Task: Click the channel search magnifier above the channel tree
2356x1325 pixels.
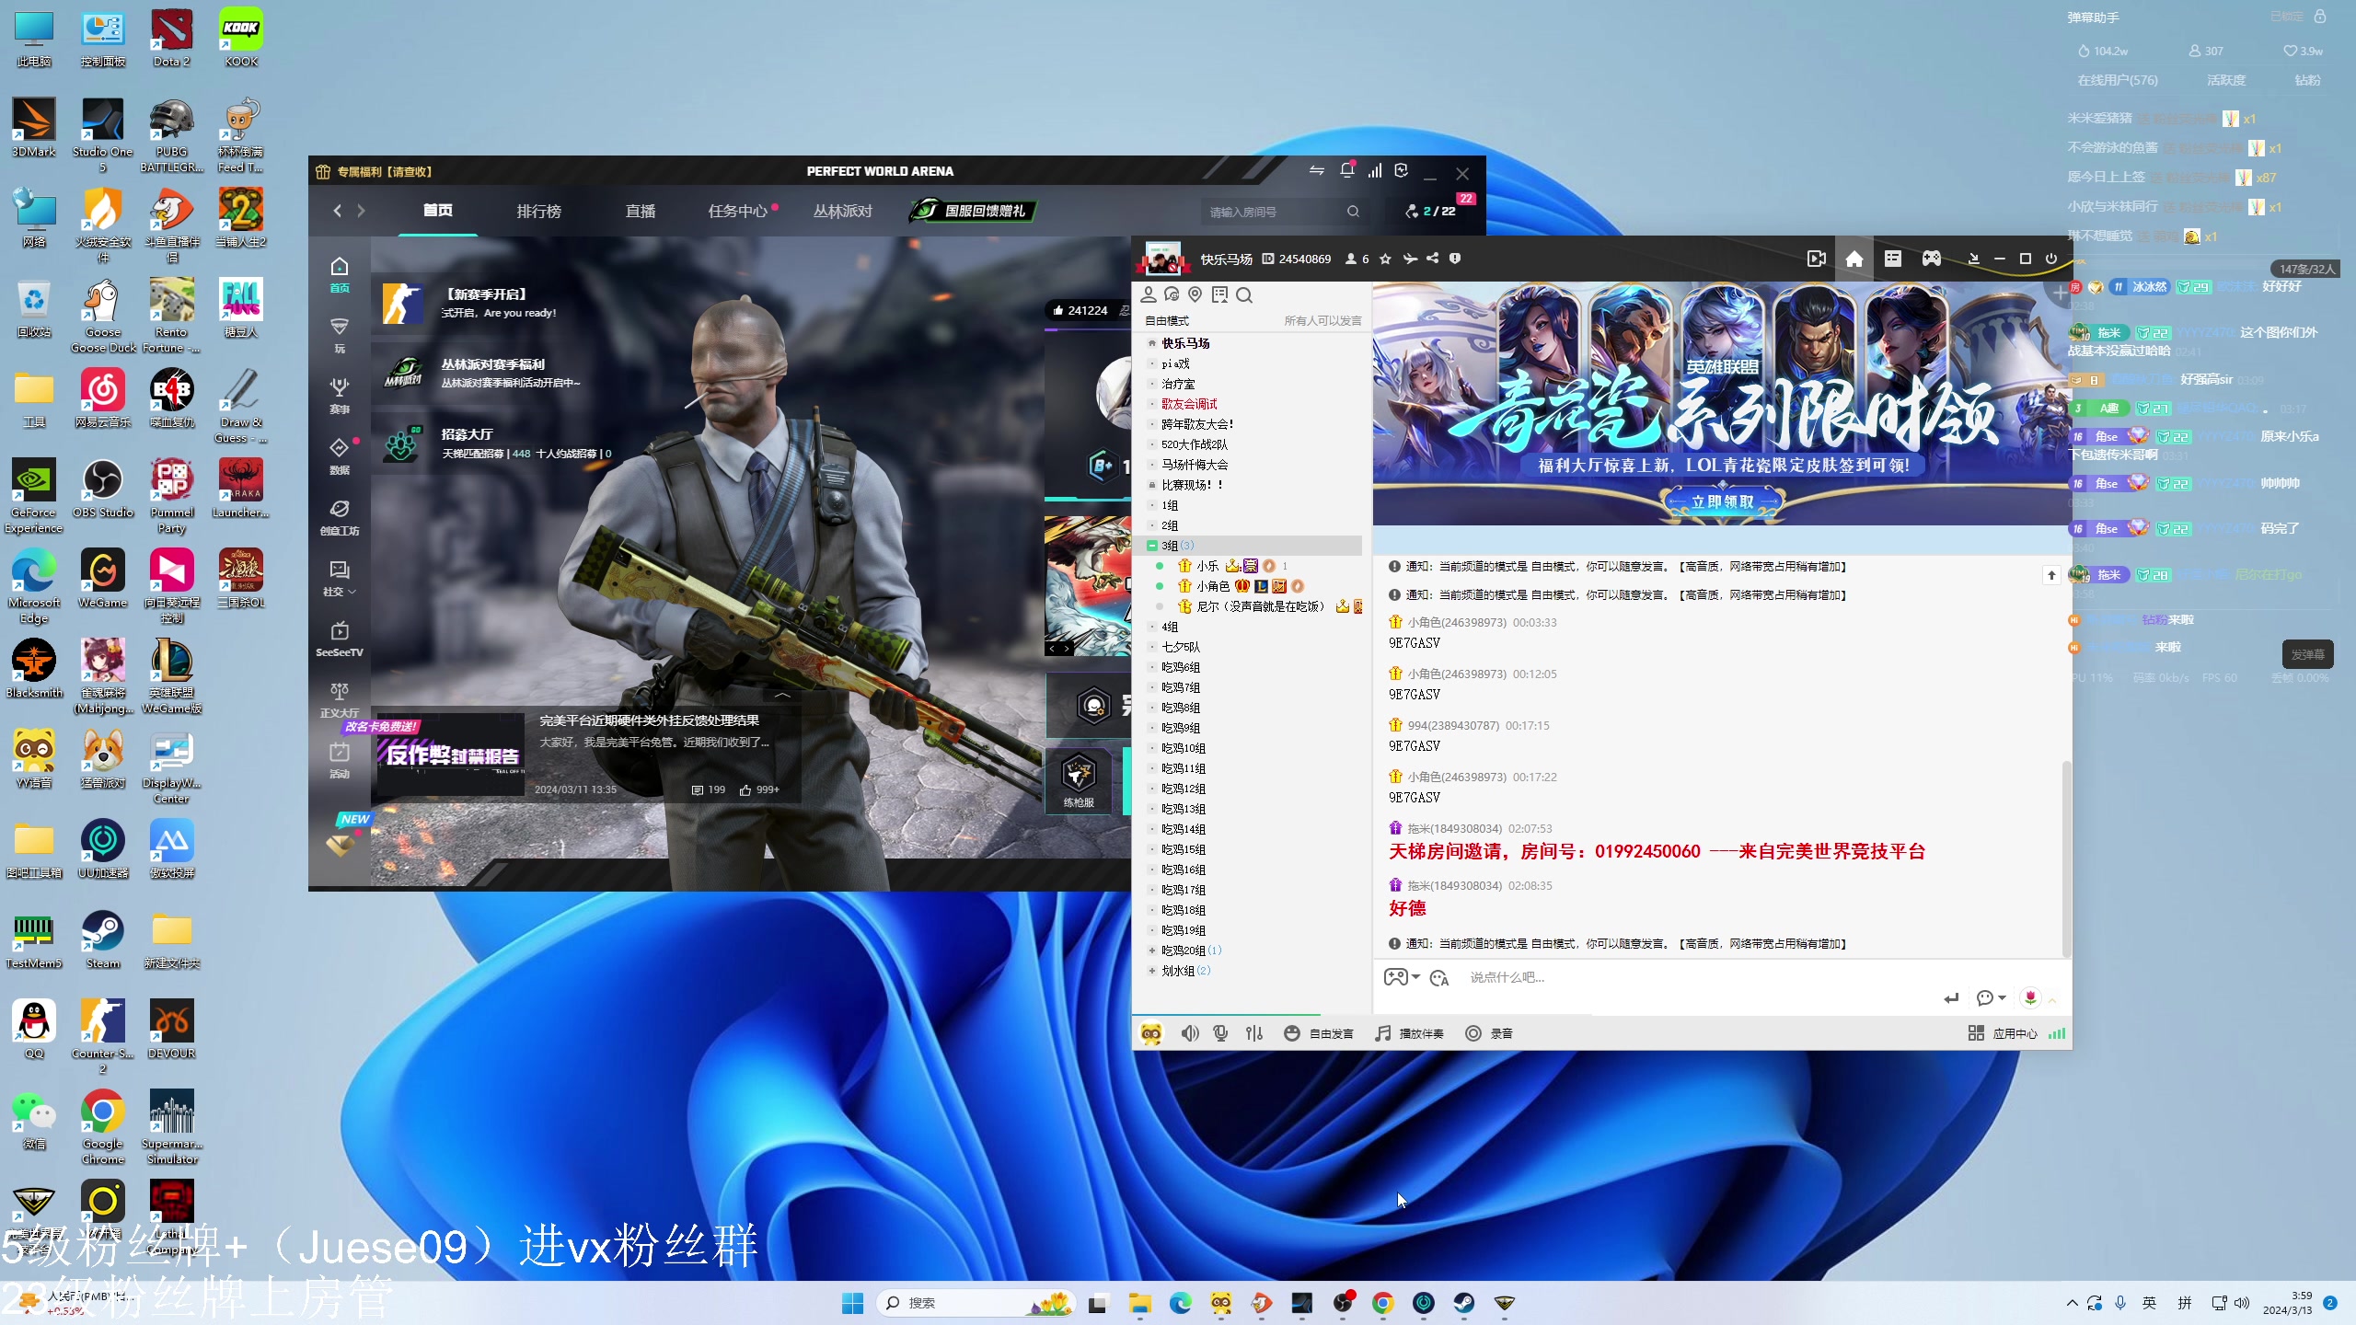Action: click(1244, 294)
